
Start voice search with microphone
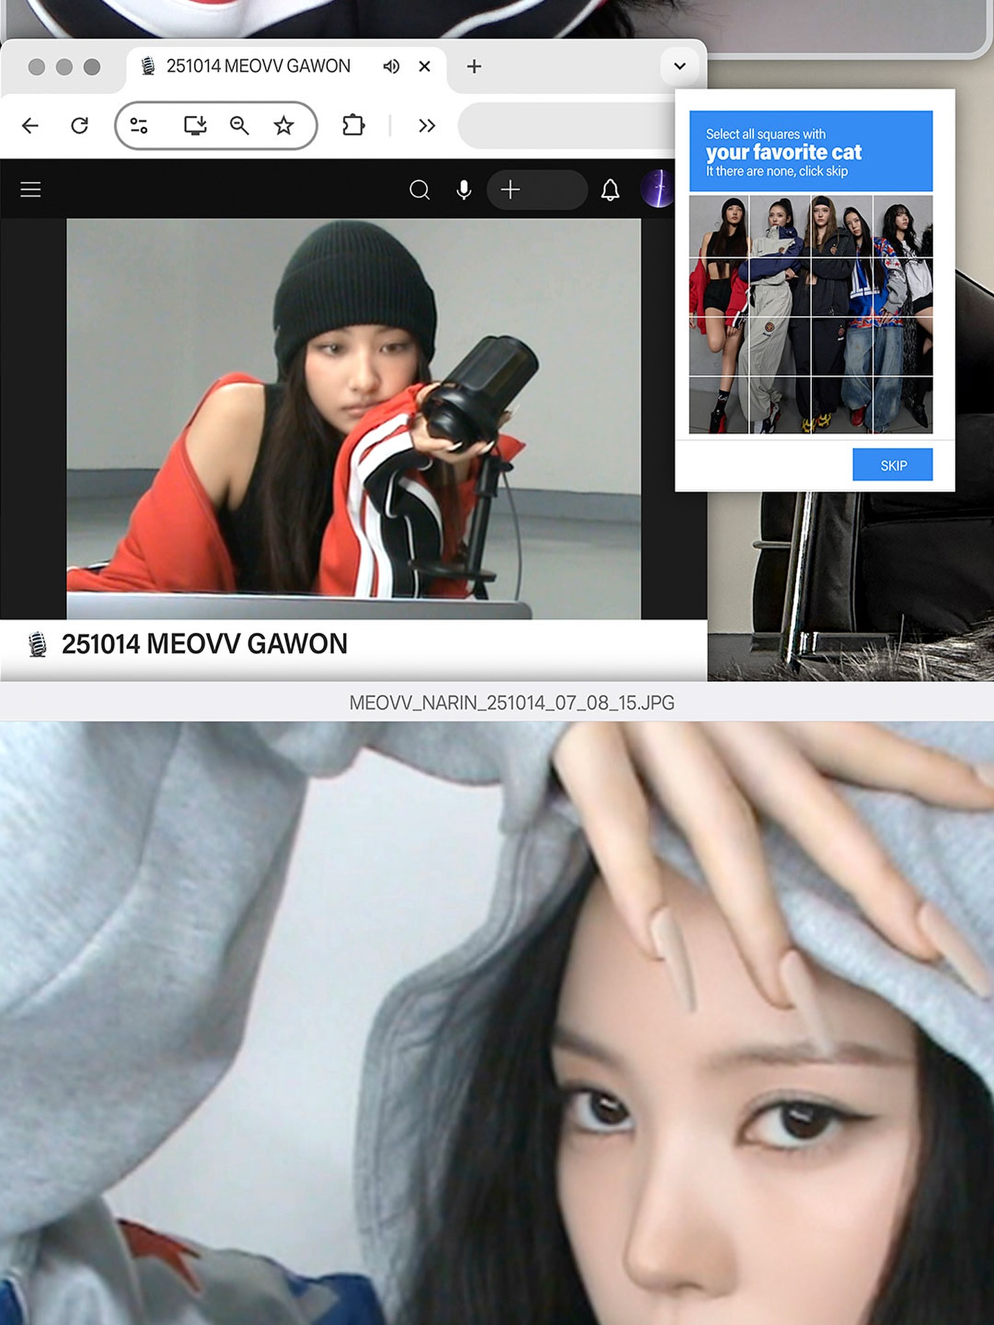tap(464, 190)
